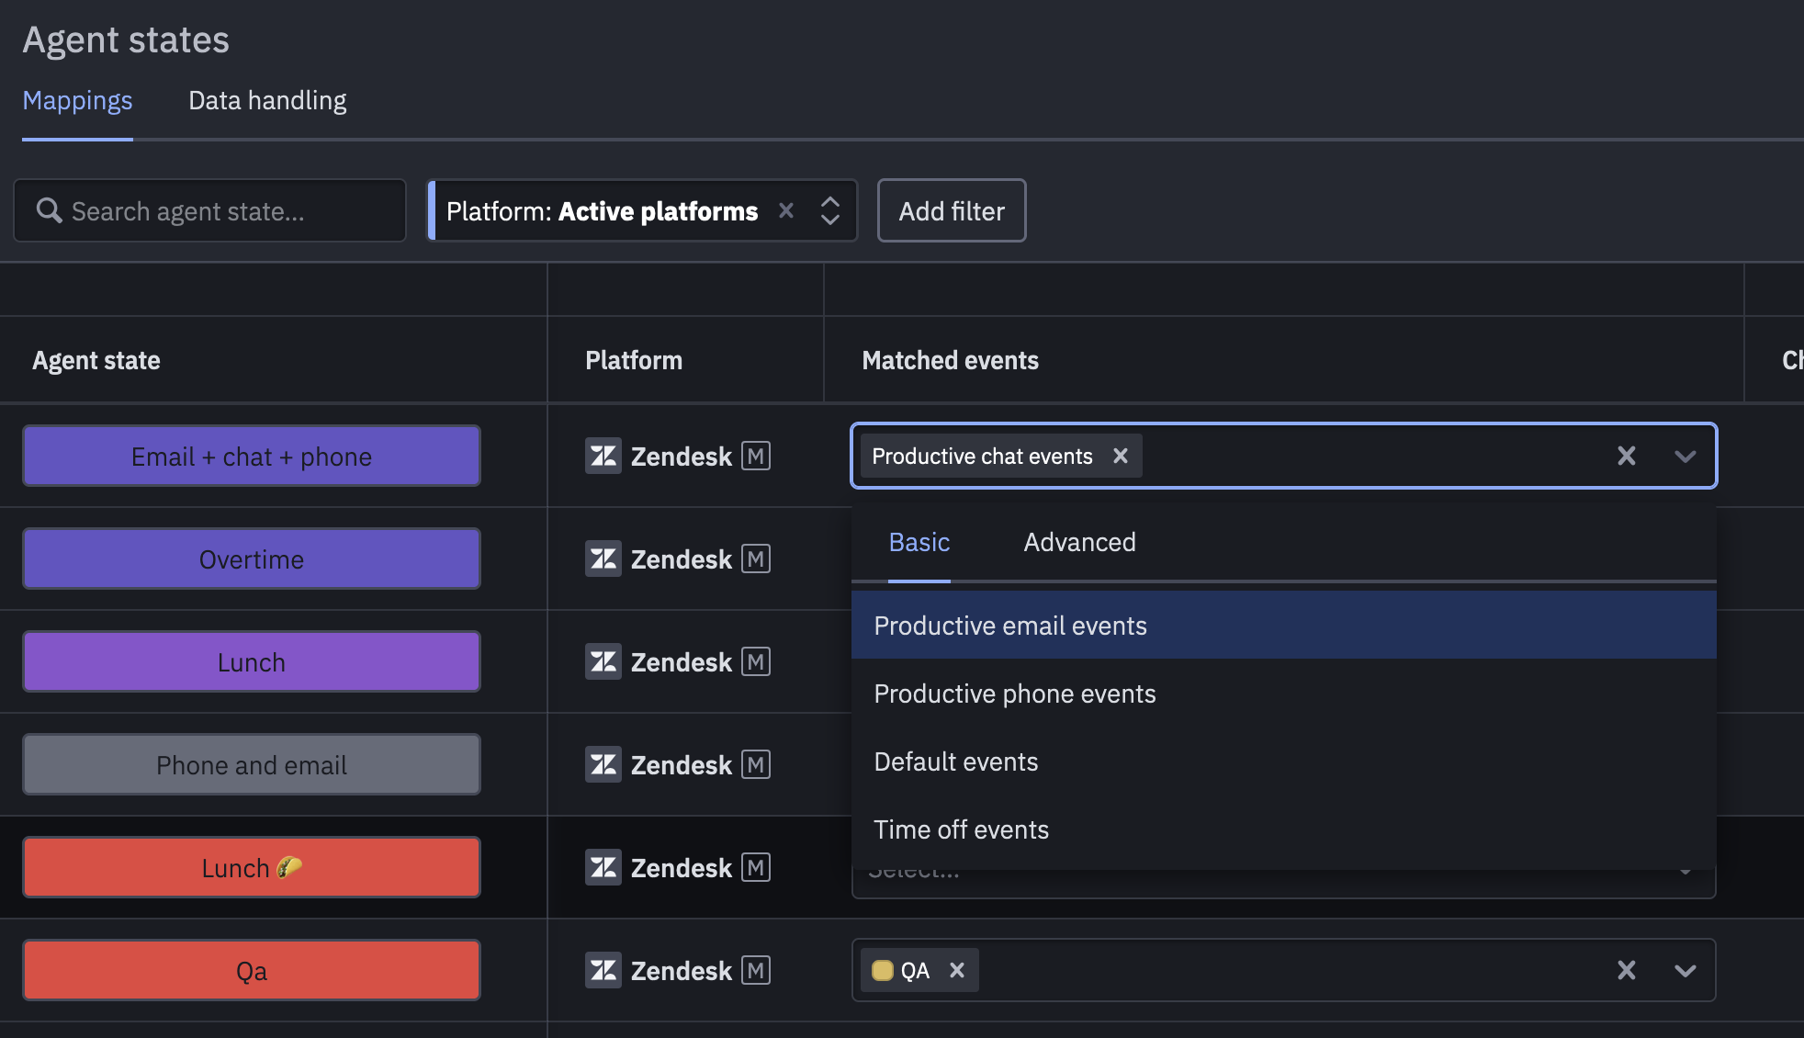Image resolution: width=1804 pixels, height=1038 pixels.
Task: Expand the Matched events dropdown in the Qa row
Action: 1686,970
